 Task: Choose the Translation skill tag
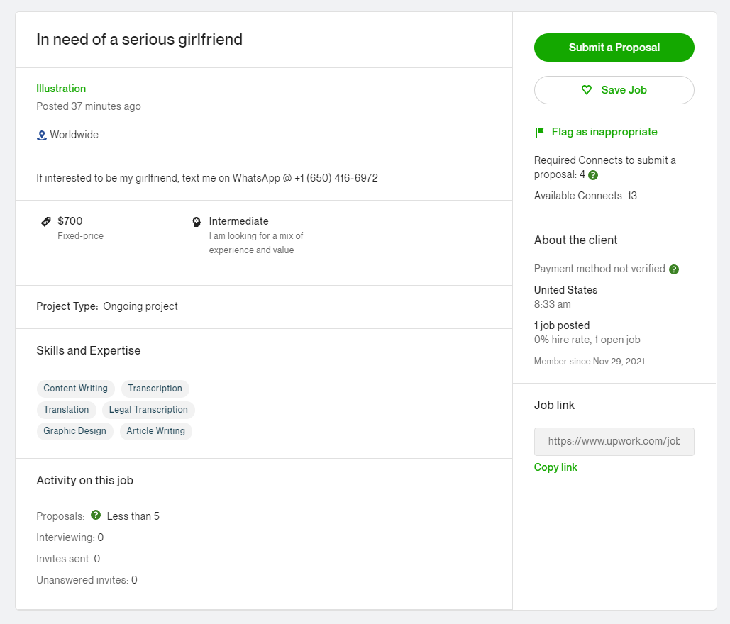point(66,410)
